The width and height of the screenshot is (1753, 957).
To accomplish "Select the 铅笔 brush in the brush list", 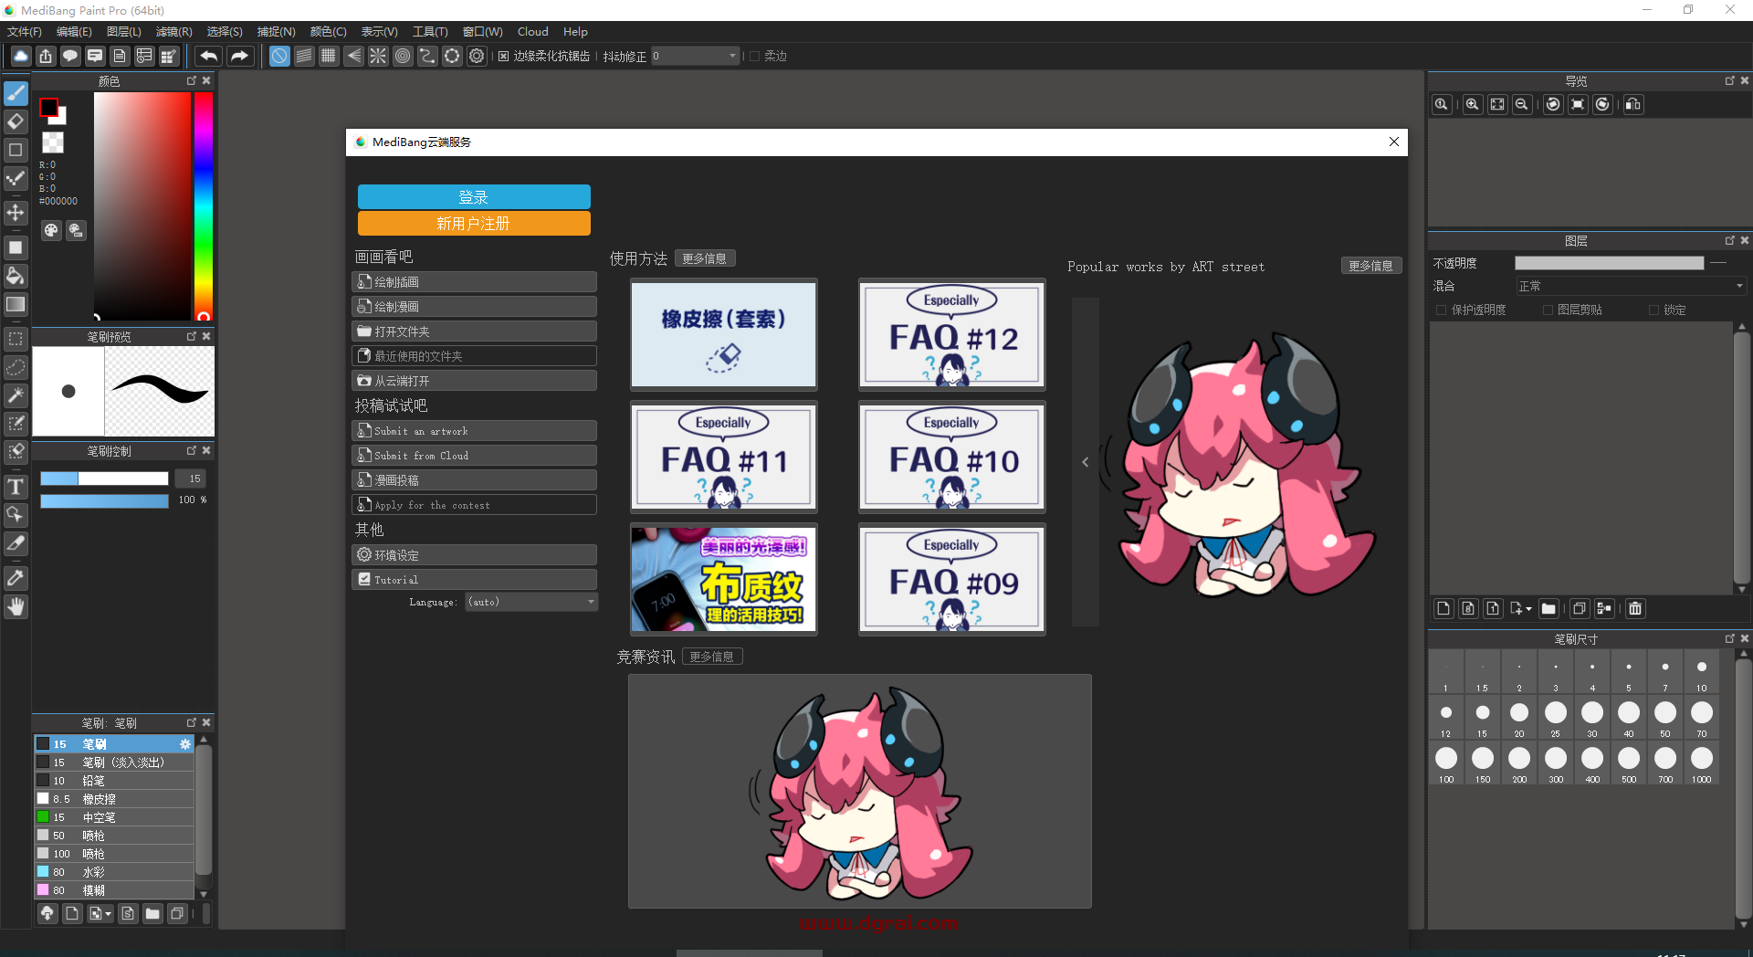I will 114,781.
